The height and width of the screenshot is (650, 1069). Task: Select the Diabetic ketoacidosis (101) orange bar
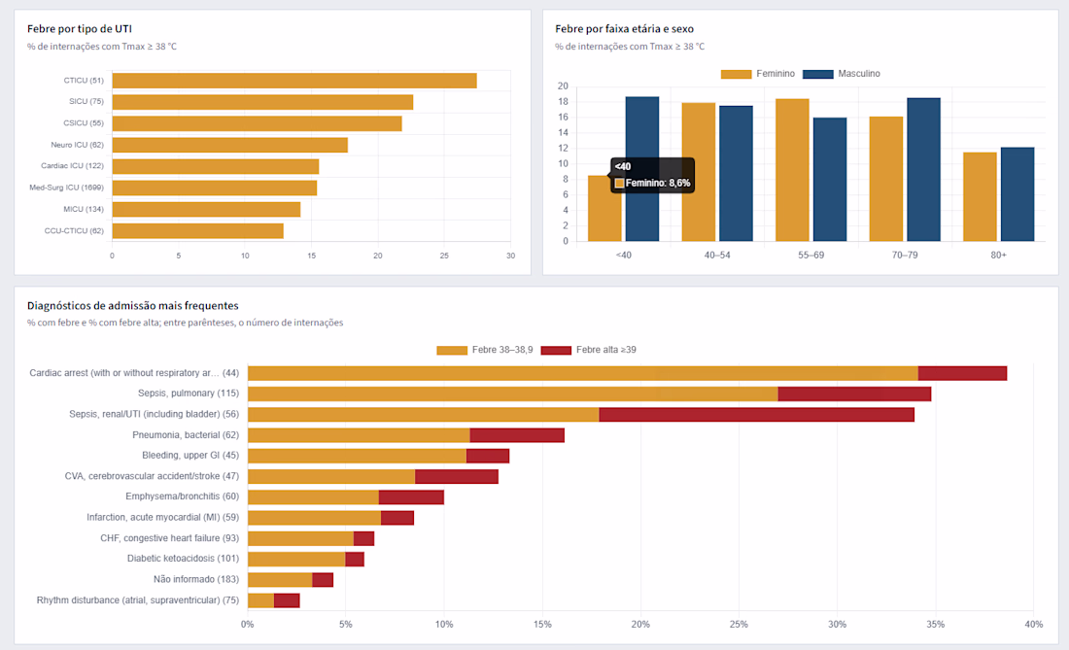pyautogui.click(x=296, y=560)
